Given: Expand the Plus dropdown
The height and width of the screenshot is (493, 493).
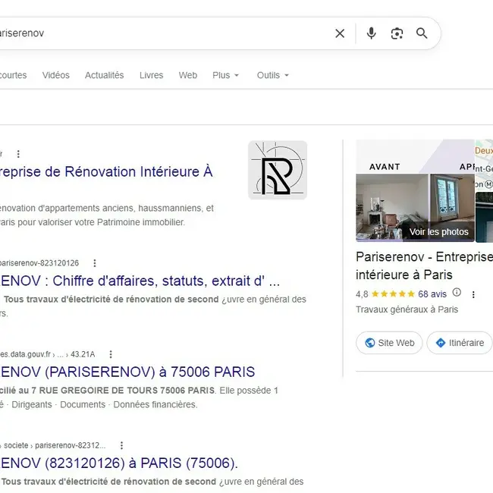Looking at the screenshot, I should (x=226, y=75).
